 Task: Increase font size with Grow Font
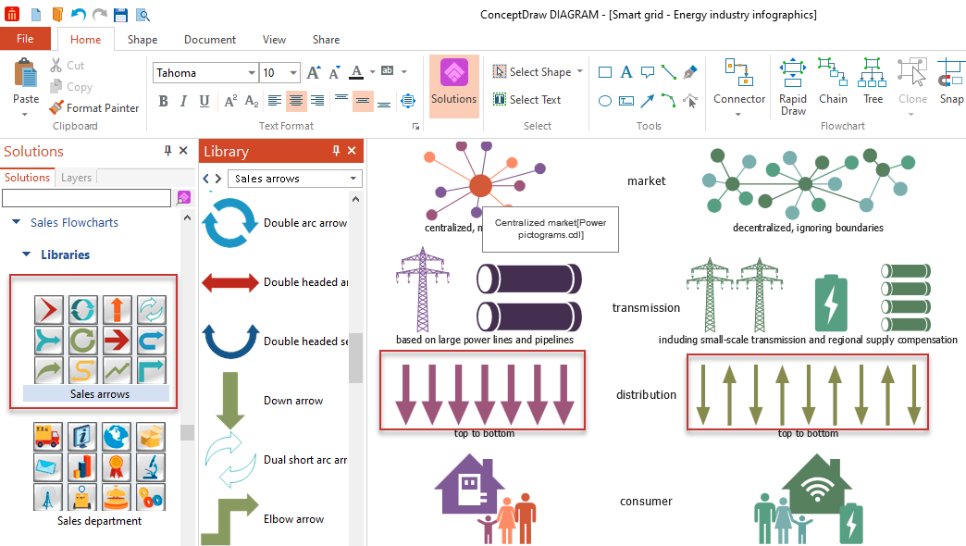pos(314,73)
